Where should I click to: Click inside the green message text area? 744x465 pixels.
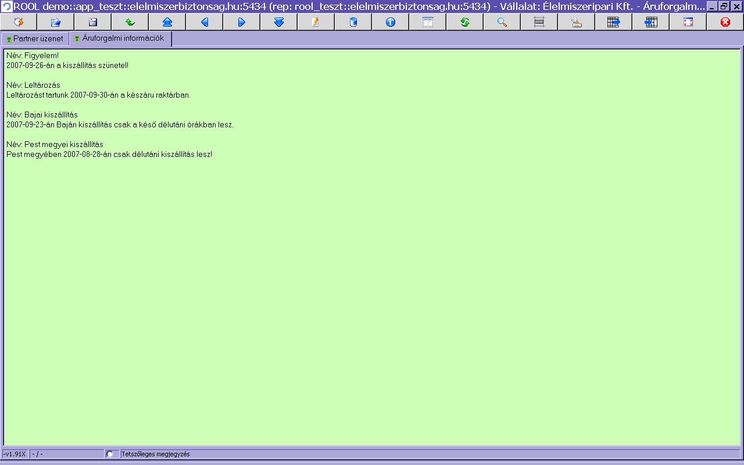tap(372, 291)
